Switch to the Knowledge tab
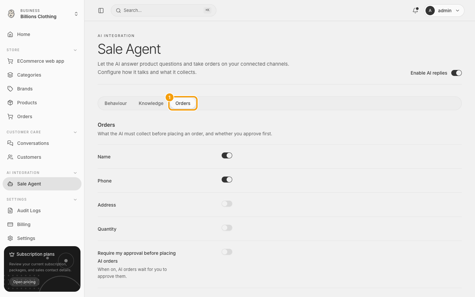475x297 pixels. [151, 103]
